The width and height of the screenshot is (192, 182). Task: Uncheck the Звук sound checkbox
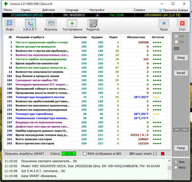176,162
